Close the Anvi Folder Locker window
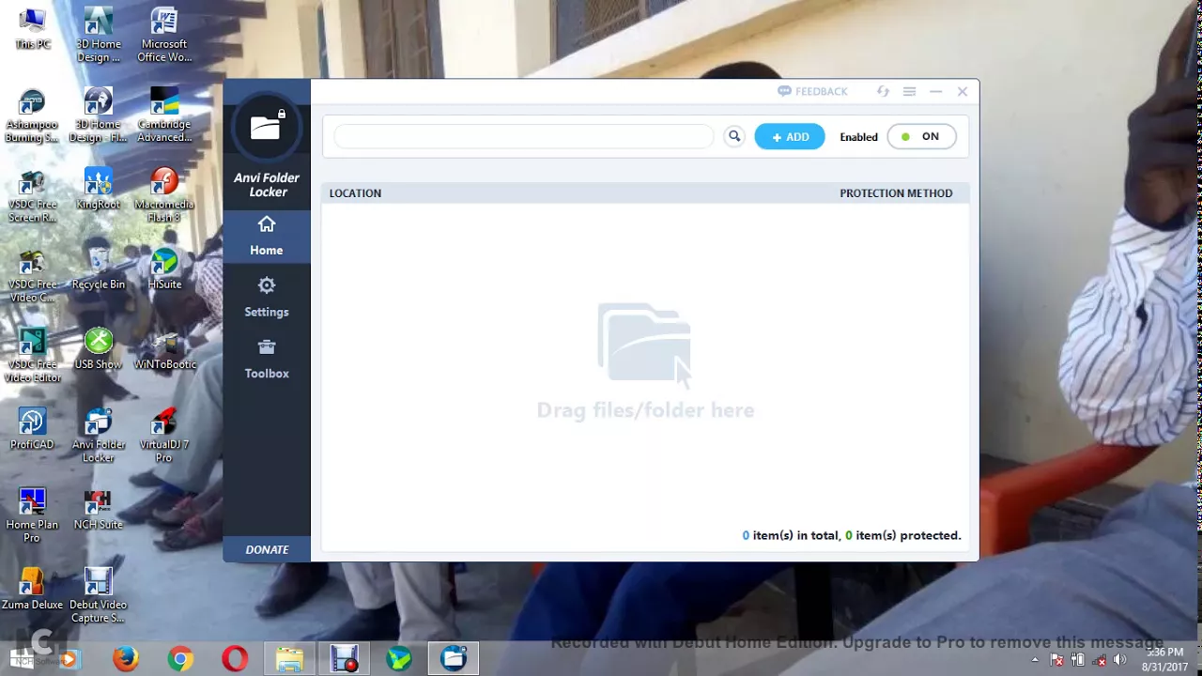The height and width of the screenshot is (676, 1202). pos(963,91)
